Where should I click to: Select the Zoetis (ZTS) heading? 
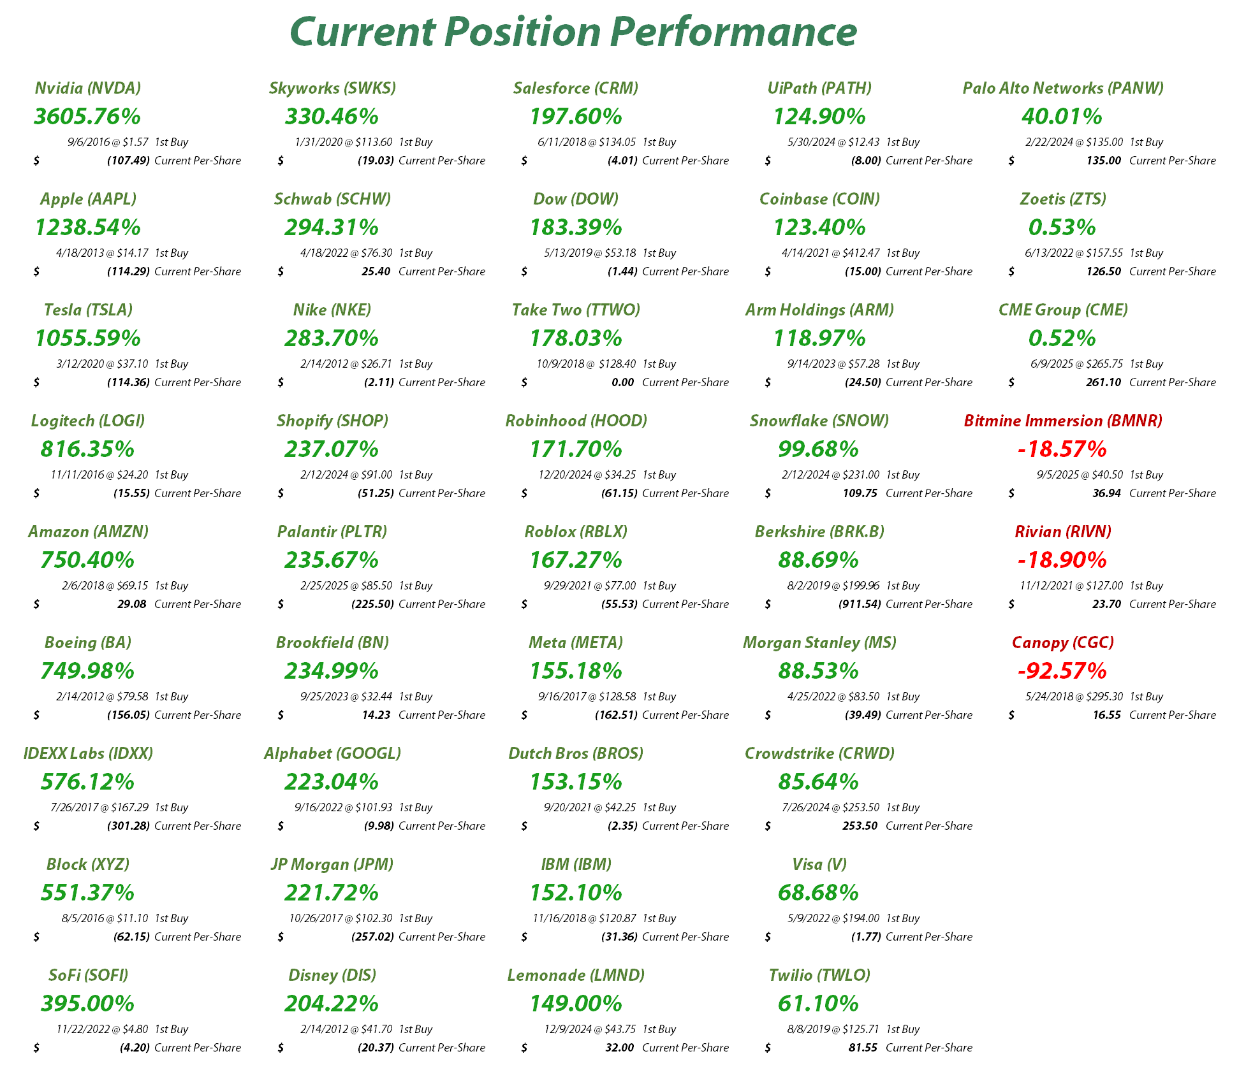(1063, 199)
